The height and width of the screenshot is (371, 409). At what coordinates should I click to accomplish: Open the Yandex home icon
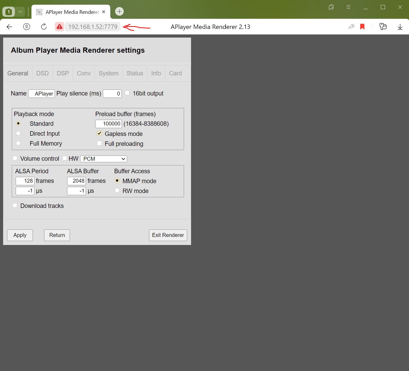(27, 27)
